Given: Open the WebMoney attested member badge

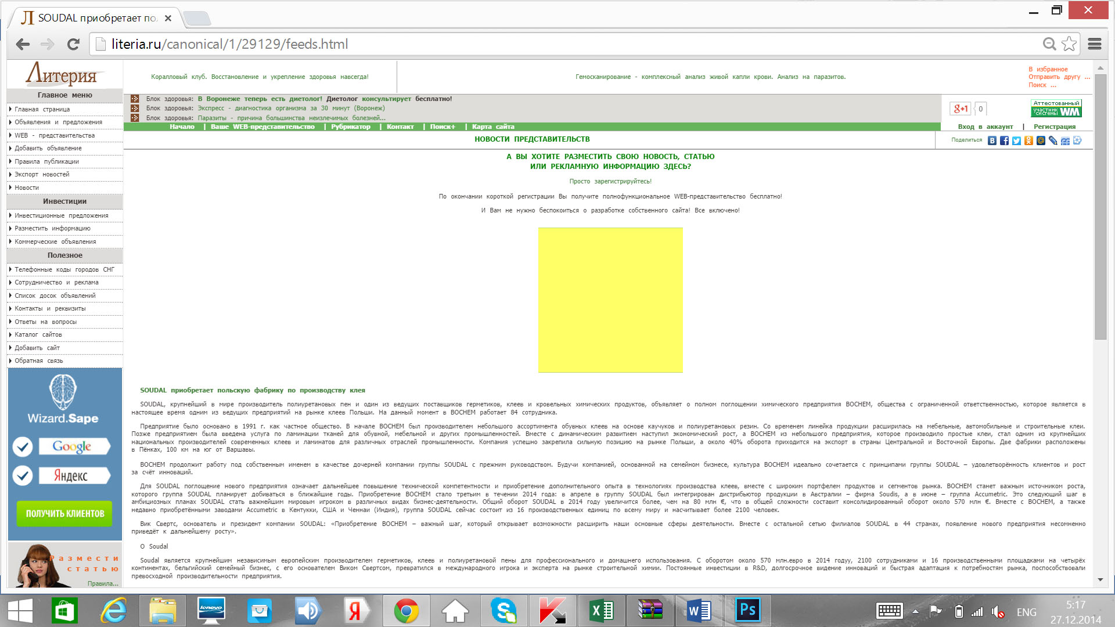Looking at the screenshot, I should (x=1056, y=108).
